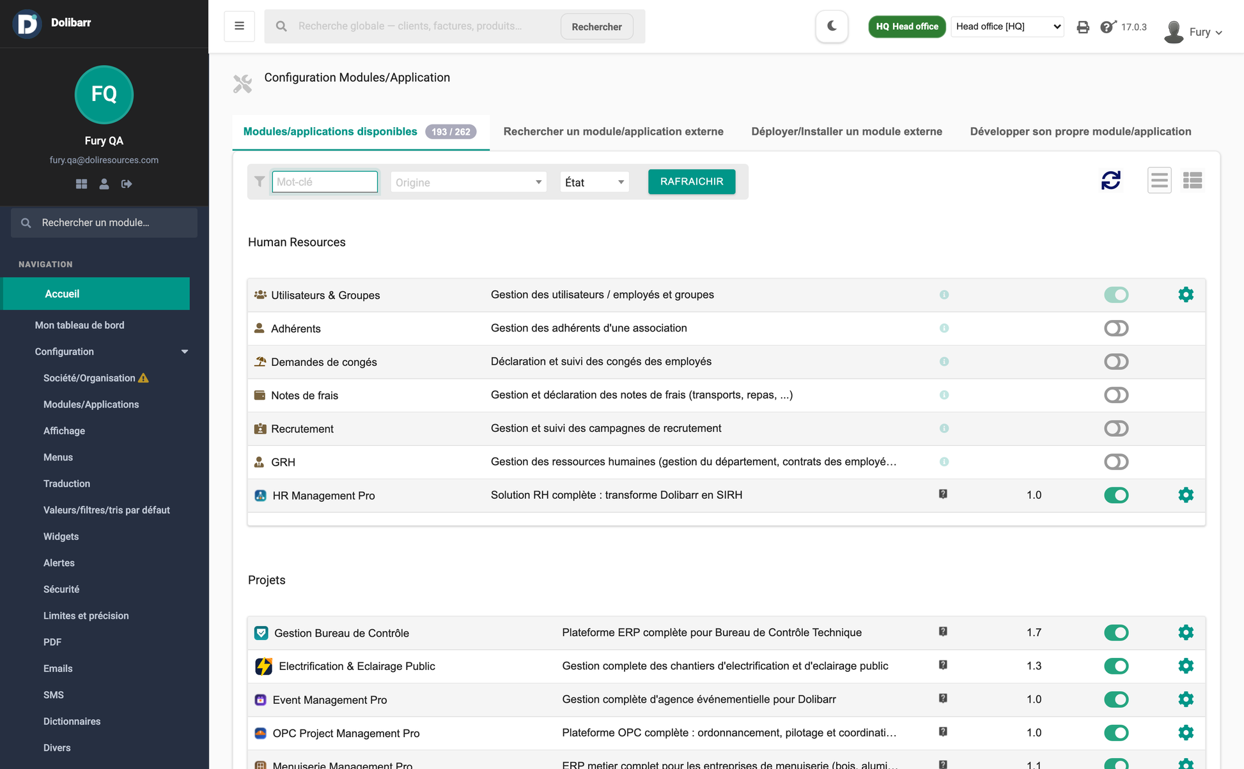Open the Origine filter dropdown
Image resolution: width=1244 pixels, height=769 pixels.
(x=468, y=182)
